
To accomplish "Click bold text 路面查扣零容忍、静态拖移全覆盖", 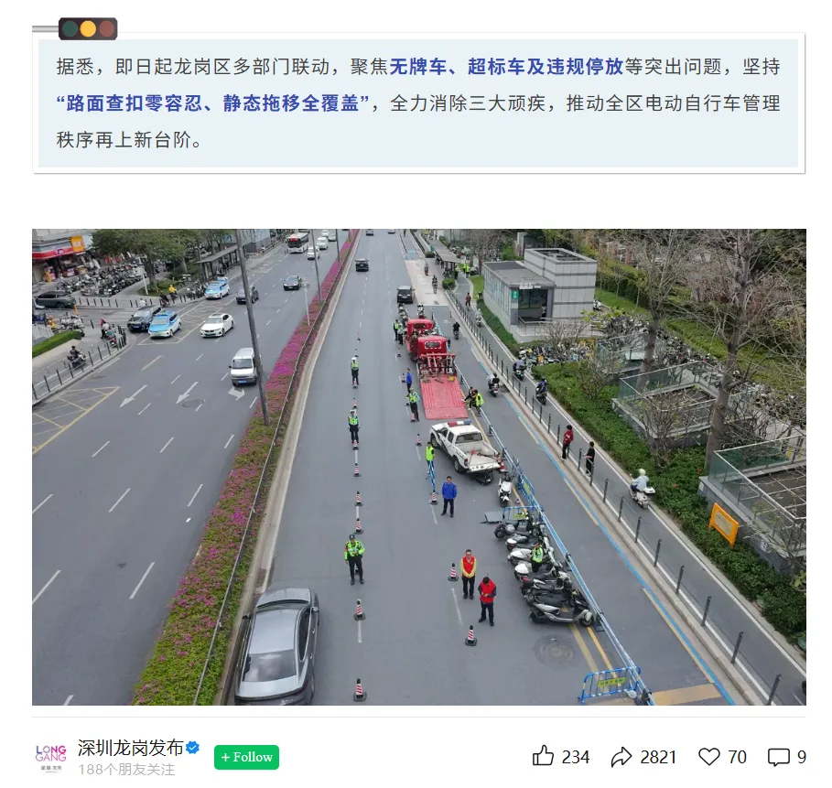I will coord(212,103).
